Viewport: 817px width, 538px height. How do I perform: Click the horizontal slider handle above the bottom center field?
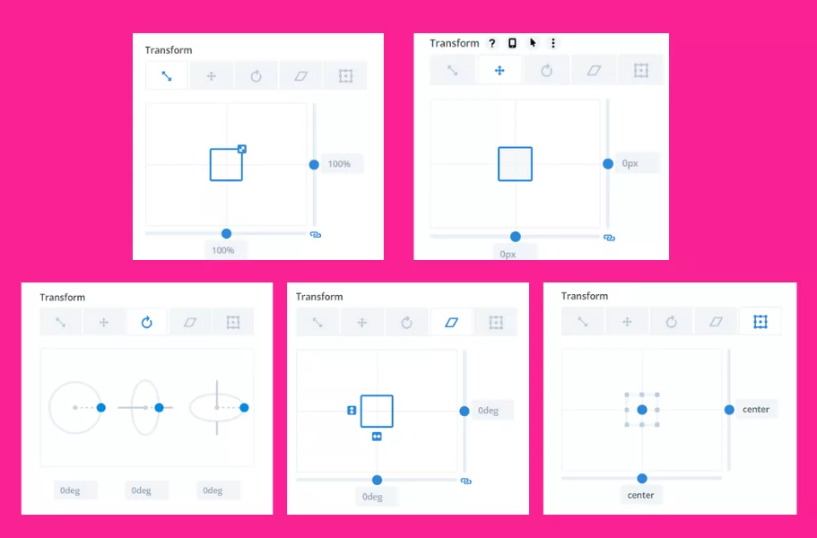point(642,478)
